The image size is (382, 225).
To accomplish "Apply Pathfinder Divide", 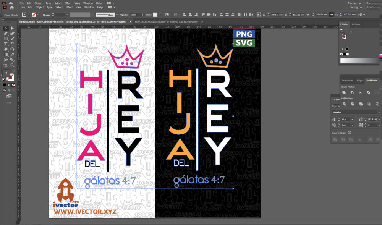I will (x=345, y=104).
